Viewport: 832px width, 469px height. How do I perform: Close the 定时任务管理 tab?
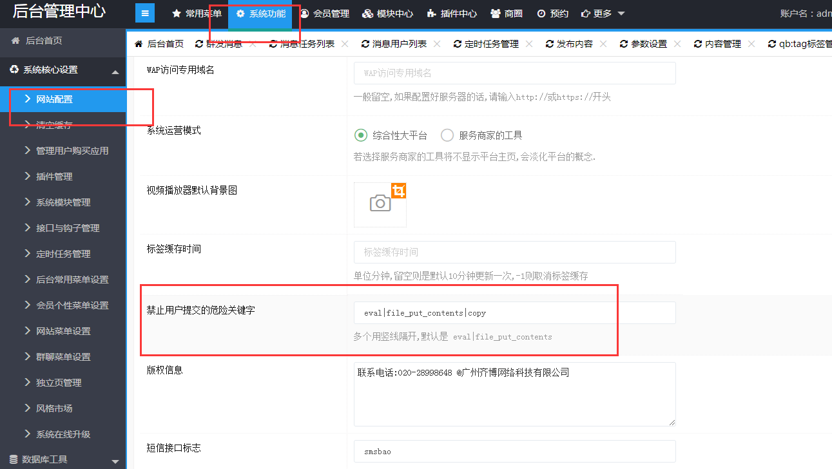(529, 44)
